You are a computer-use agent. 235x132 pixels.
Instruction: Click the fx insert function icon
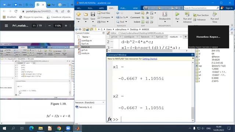click(x=147, y=13)
